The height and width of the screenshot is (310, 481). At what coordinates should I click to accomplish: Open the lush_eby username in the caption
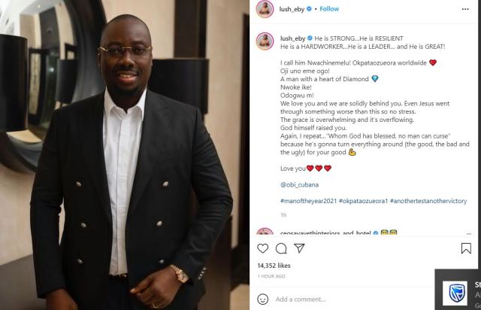pos(292,38)
